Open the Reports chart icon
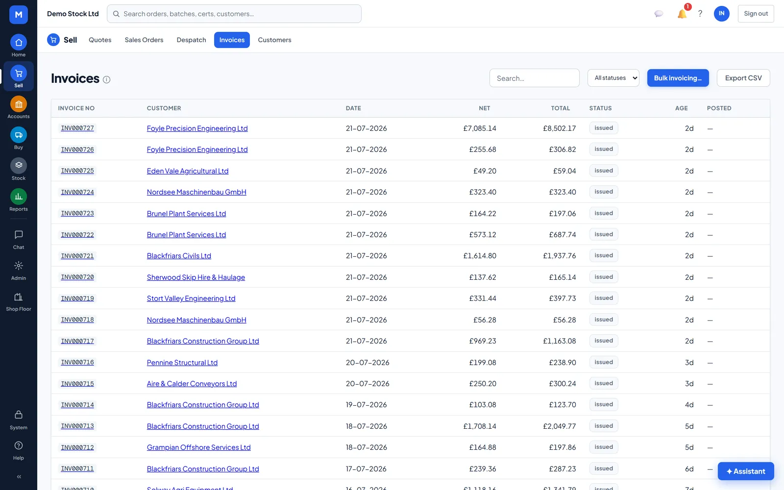Viewport: 784px width, 490px height. pos(19,197)
